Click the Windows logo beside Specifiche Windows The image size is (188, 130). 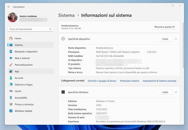(63, 92)
